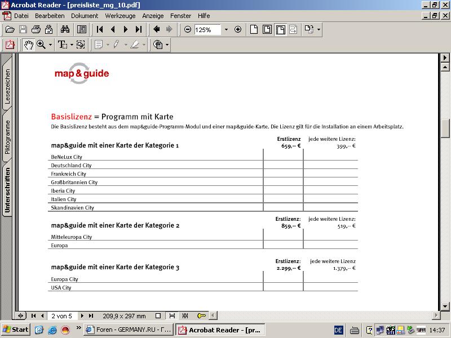Go to first page in the top toolbar
Viewport: 451px width, 338px height.
pos(100,29)
